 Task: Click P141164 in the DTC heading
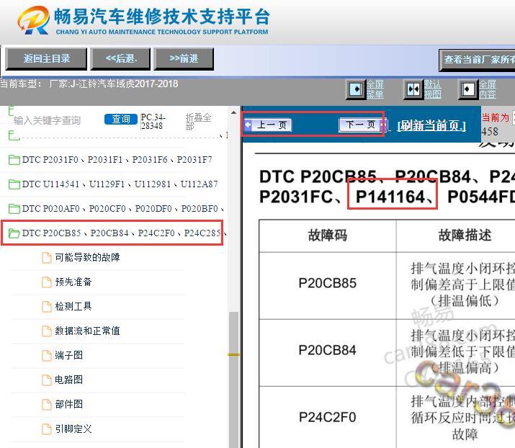[390, 197]
